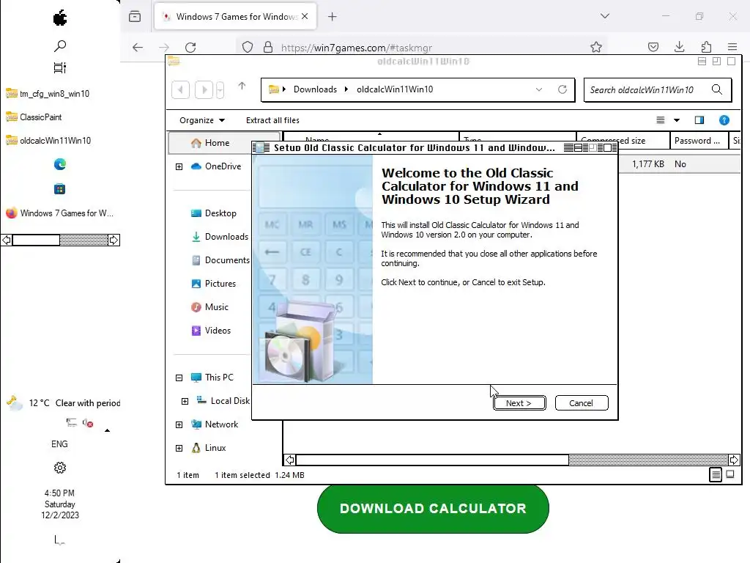Open the ENG language indicator

point(60,444)
